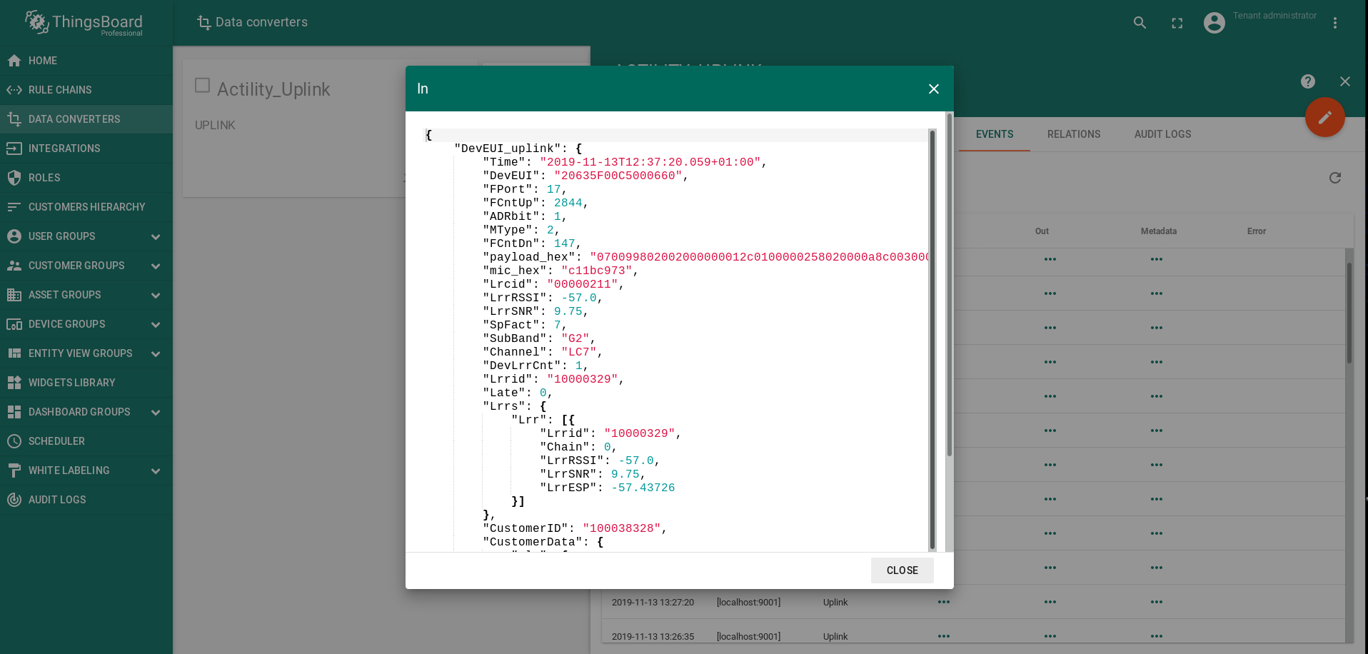Click the dialog vertical scrollbar
Screen dimensions: 1368x654
pyautogui.click(x=950, y=284)
